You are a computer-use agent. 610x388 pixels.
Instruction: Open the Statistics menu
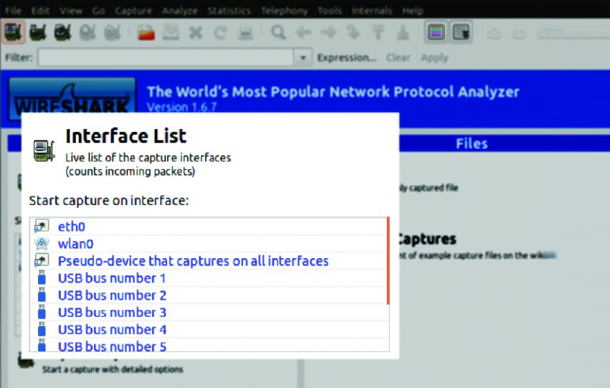229,11
